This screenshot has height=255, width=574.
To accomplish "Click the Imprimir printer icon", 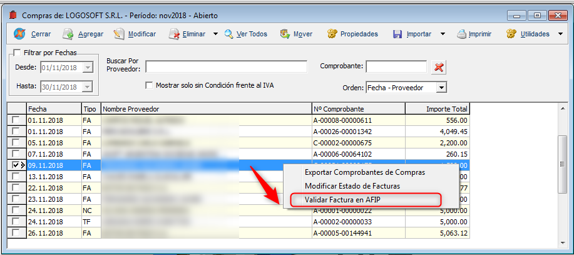I will pos(461,34).
